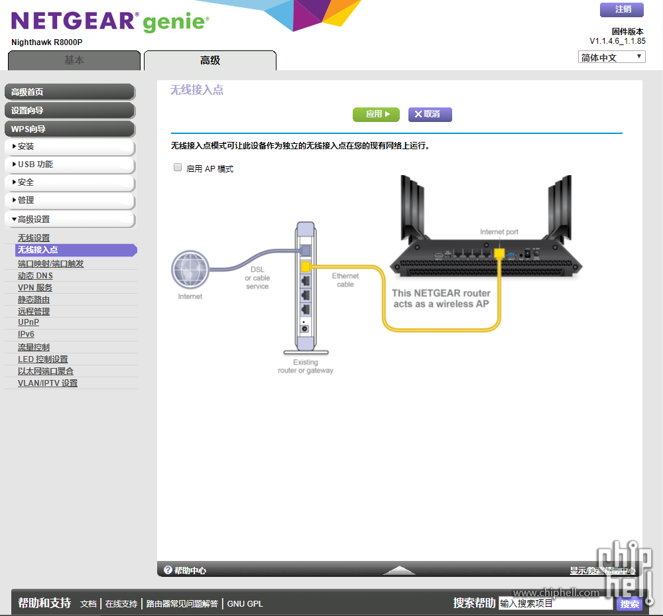Switch to the 基本 tab
Image resolution: width=663 pixels, height=616 pixels.
pos(74,60)
